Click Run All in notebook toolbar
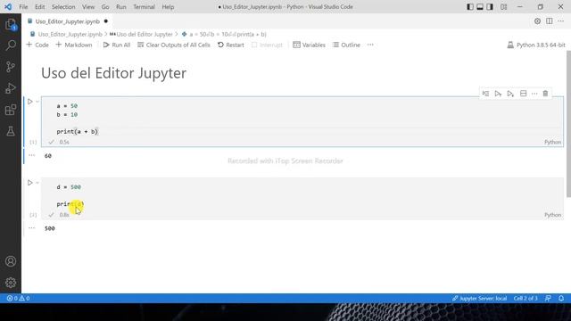Image resolution: width=571 pixels, height=321 pixels. (x=117, y=45)
